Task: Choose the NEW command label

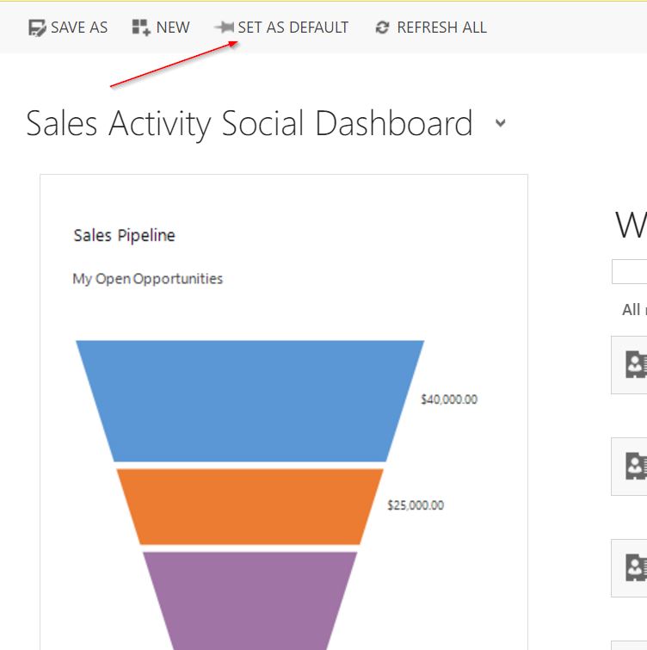Action: point(173,28)
